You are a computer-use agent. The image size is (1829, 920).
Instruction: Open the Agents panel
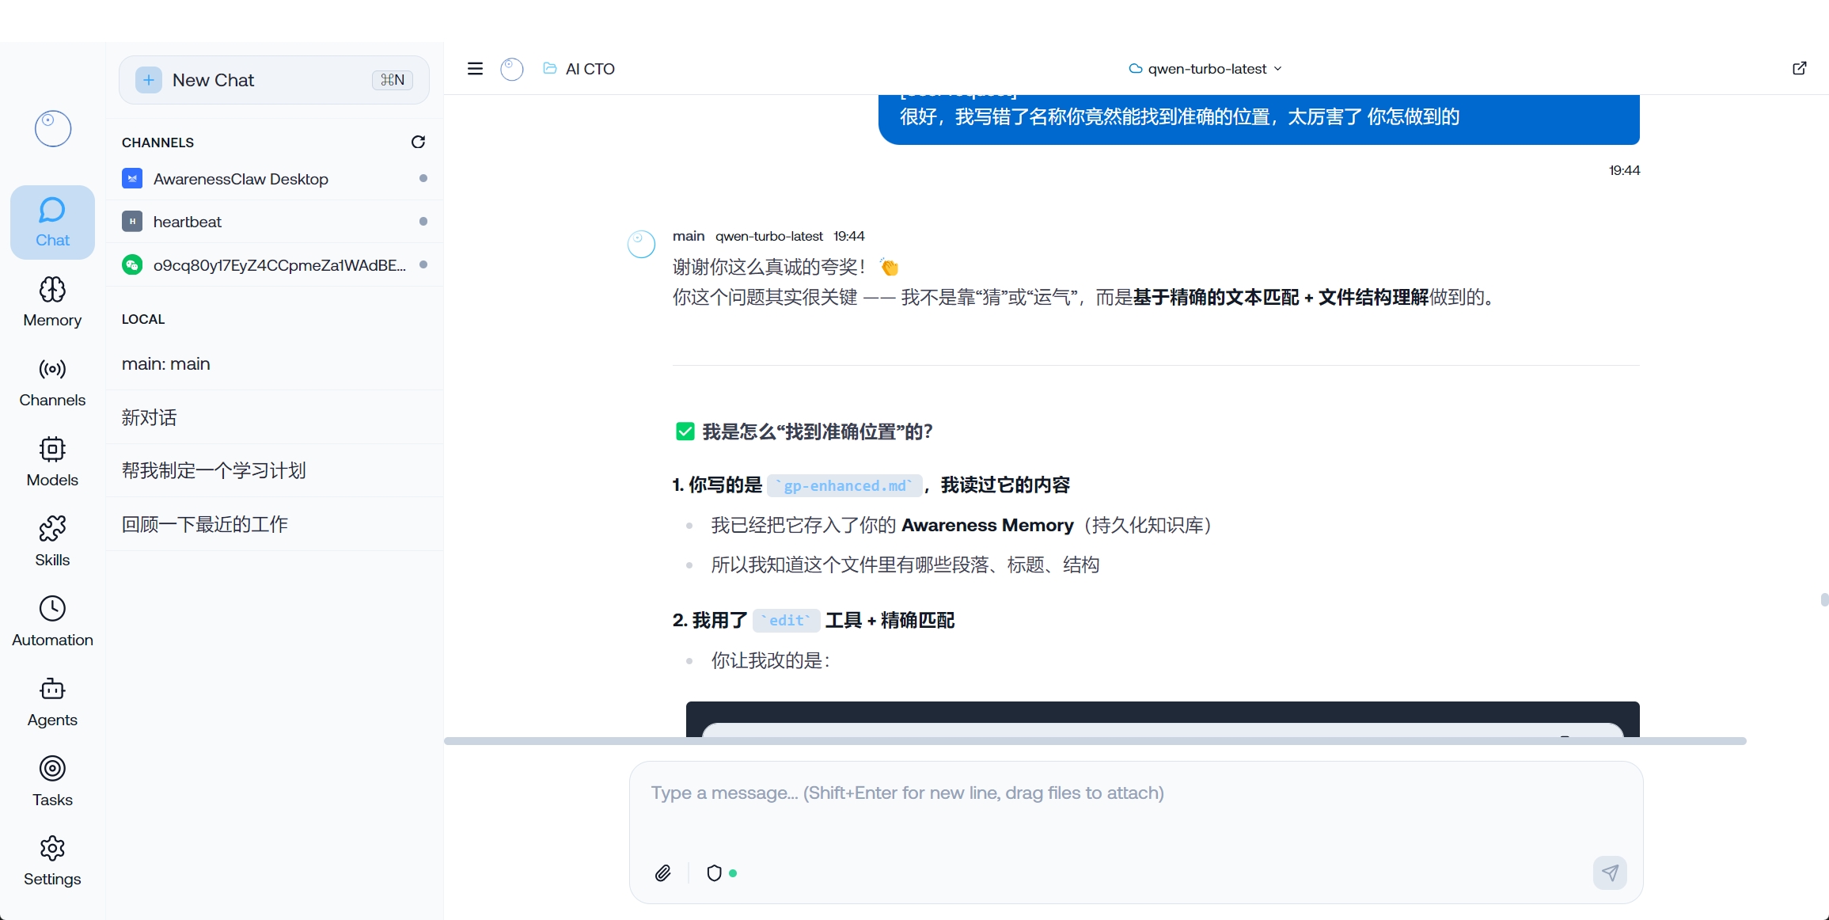click(x=52, y=701)
